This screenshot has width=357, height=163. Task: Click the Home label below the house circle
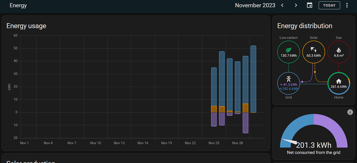click(339, 97)
